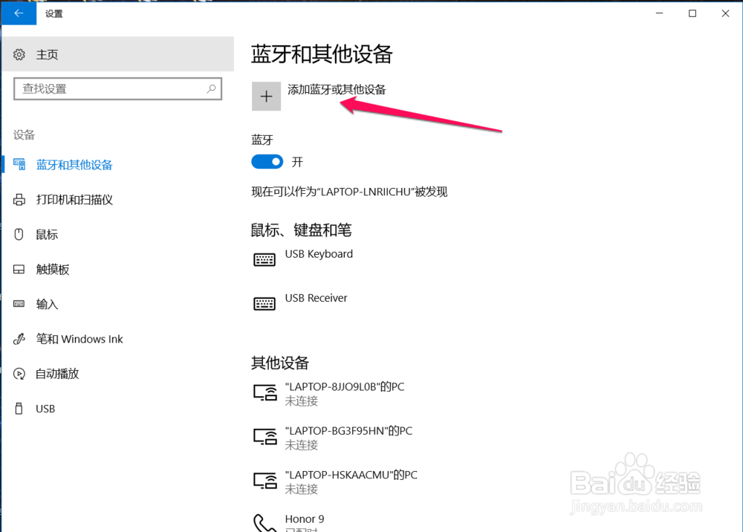
Task: Click the back arrow in title bar
Action: point(19,13)
